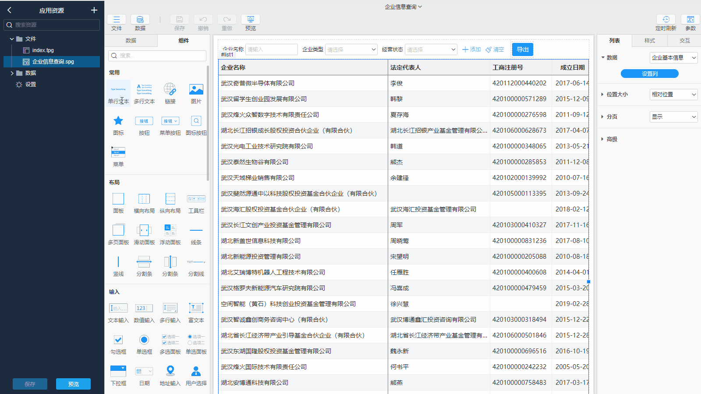The width and height of the screenshot is (701, 394).
Task: Open the 企业信息查询 title dropdown
Action: 403,7
